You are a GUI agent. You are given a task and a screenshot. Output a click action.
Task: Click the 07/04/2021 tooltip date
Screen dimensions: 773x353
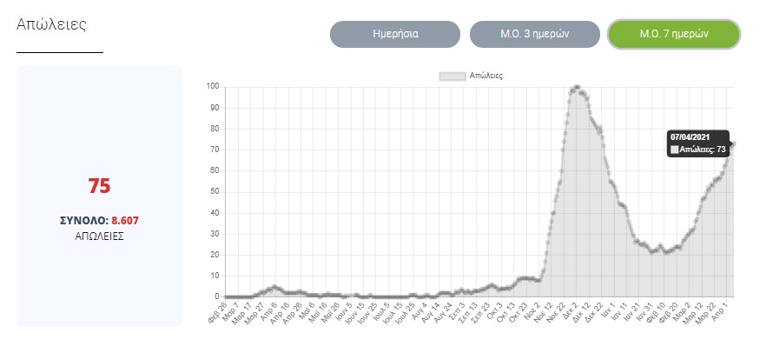coord(690,137)
